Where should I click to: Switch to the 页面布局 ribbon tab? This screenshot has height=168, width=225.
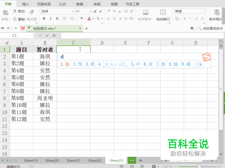[44, 4]
